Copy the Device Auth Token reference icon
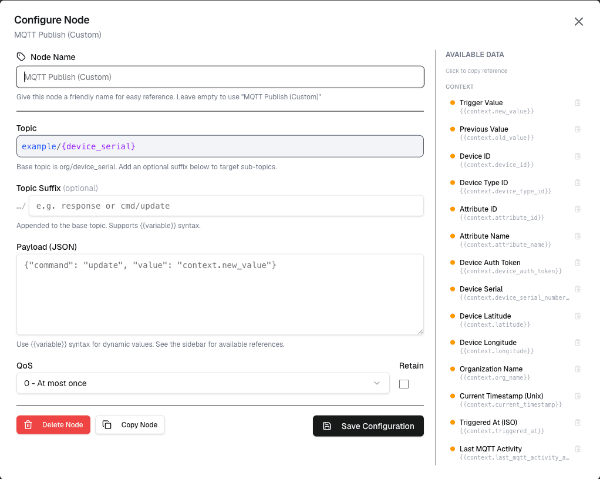The height and width of the screenshot is (479, 600). 578,263
